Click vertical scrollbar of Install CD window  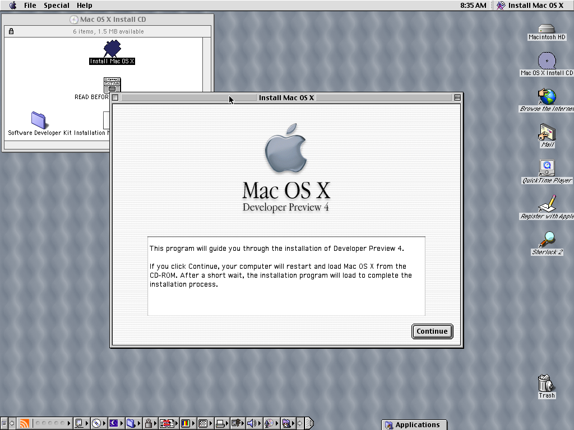[207, 64]
